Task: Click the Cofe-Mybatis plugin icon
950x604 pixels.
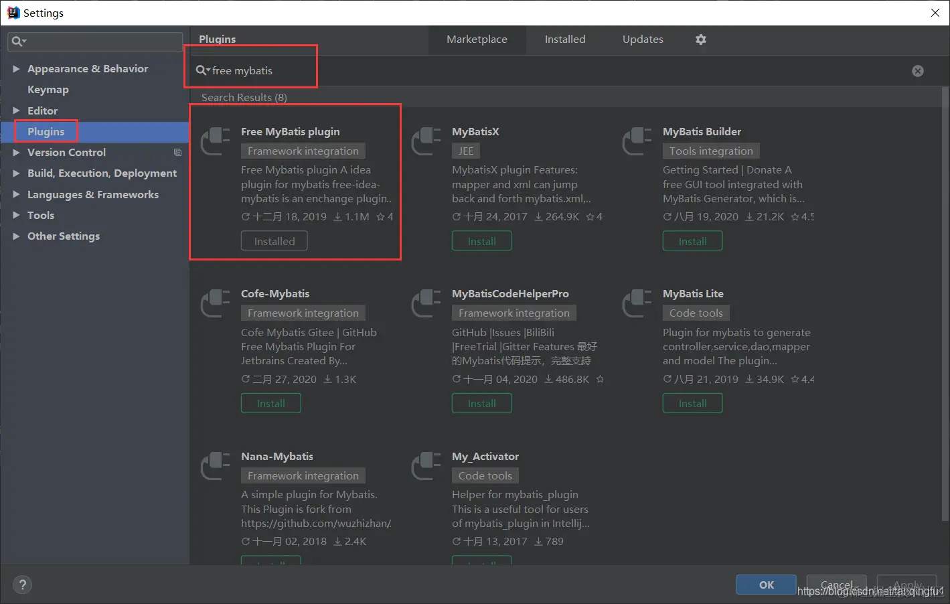Action: click(x=216, y=303)
